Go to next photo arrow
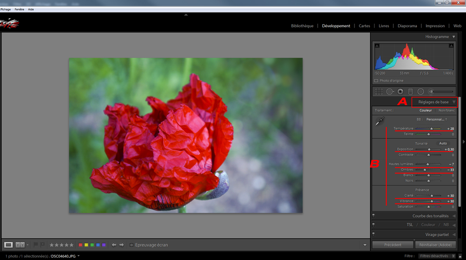466x260 pixels. coord(122,245)
